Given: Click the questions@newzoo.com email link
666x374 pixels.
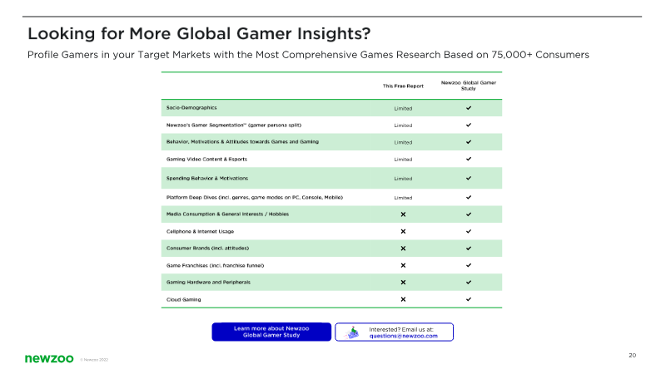Looking at the screenshot, I should (403, 336).
